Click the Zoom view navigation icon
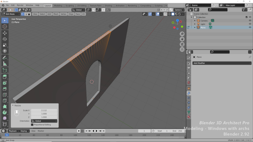 point(182,34)
